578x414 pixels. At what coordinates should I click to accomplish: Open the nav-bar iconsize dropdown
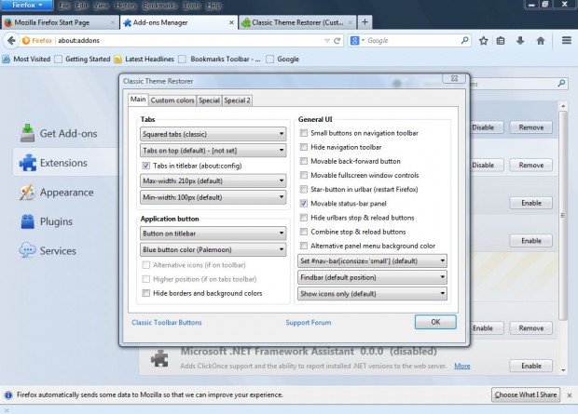pyautogui.click(x=372, y=260)
